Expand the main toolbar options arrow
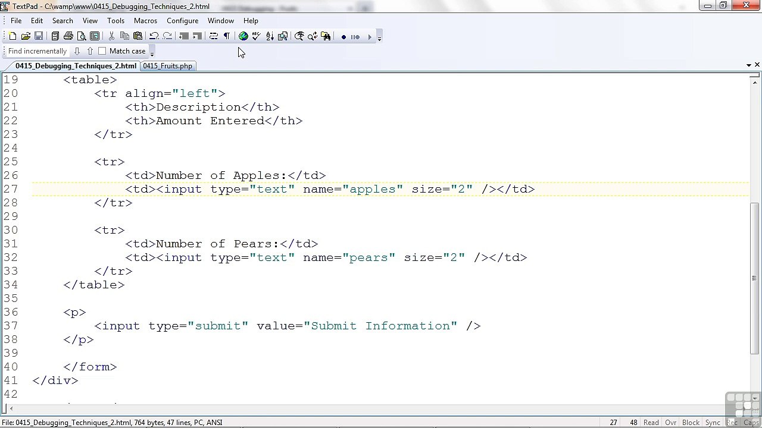 click(x=380, y=38)
